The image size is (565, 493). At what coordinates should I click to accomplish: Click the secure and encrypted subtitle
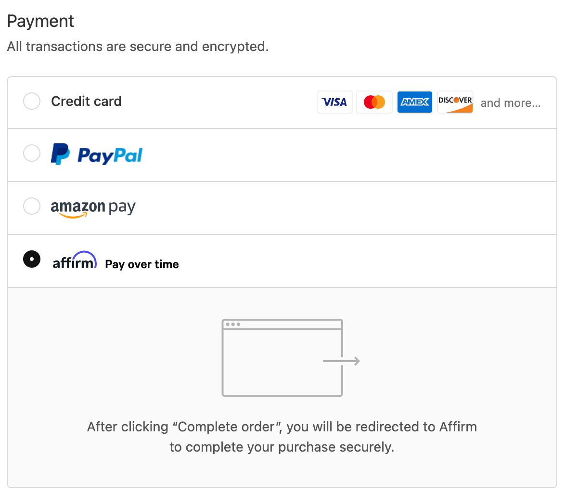point(138,47)
